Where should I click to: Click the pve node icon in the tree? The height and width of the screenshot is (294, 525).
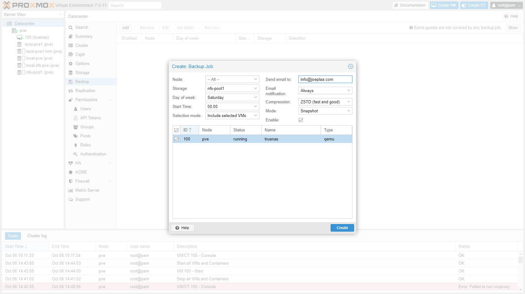point(15,31)
